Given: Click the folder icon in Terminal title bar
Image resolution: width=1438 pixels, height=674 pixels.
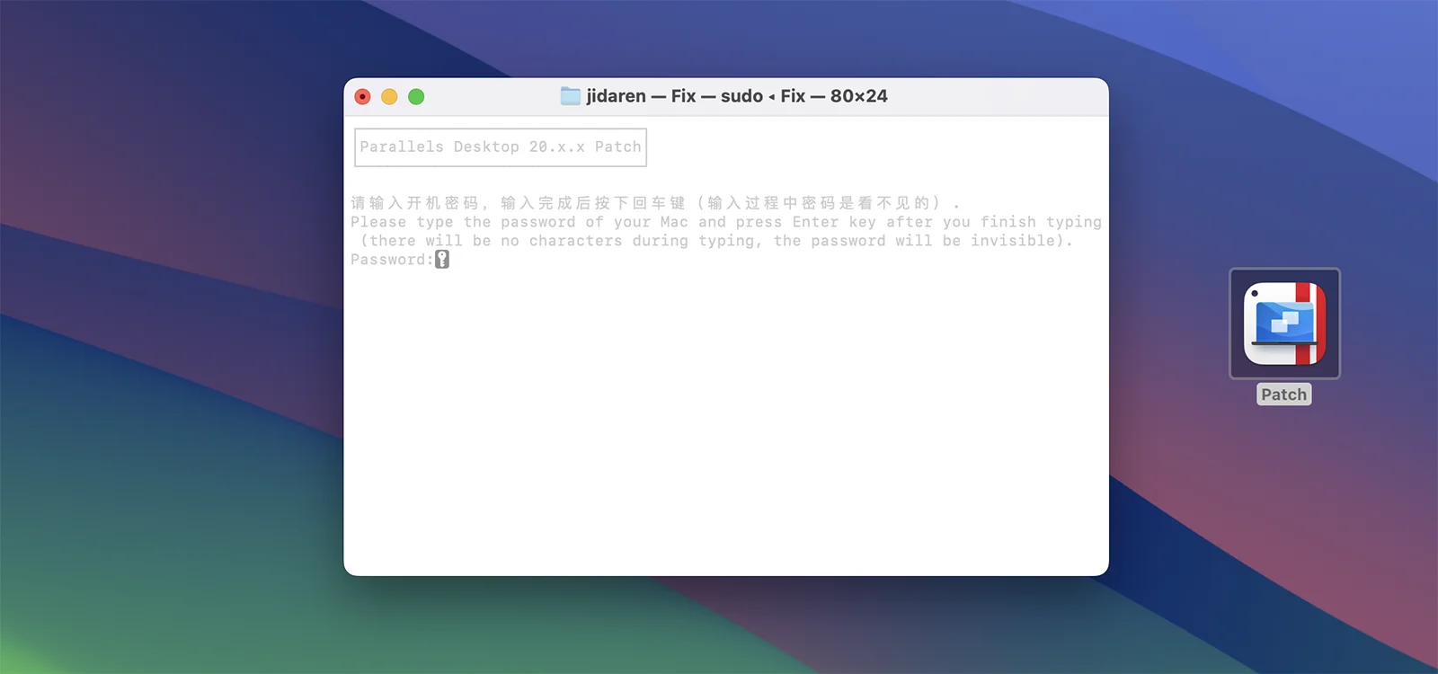Looking at the screenshot, I should coord(570,96).
